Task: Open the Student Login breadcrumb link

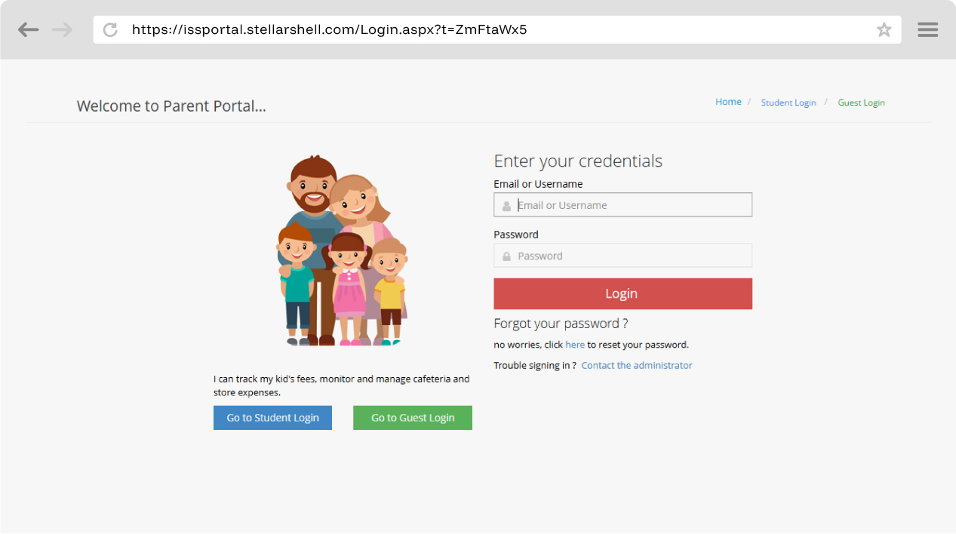Action: coord(788,103)
